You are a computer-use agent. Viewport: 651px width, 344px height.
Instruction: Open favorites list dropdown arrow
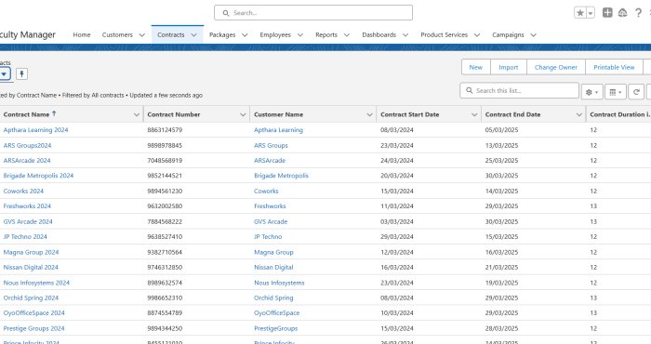pos(591,13)
